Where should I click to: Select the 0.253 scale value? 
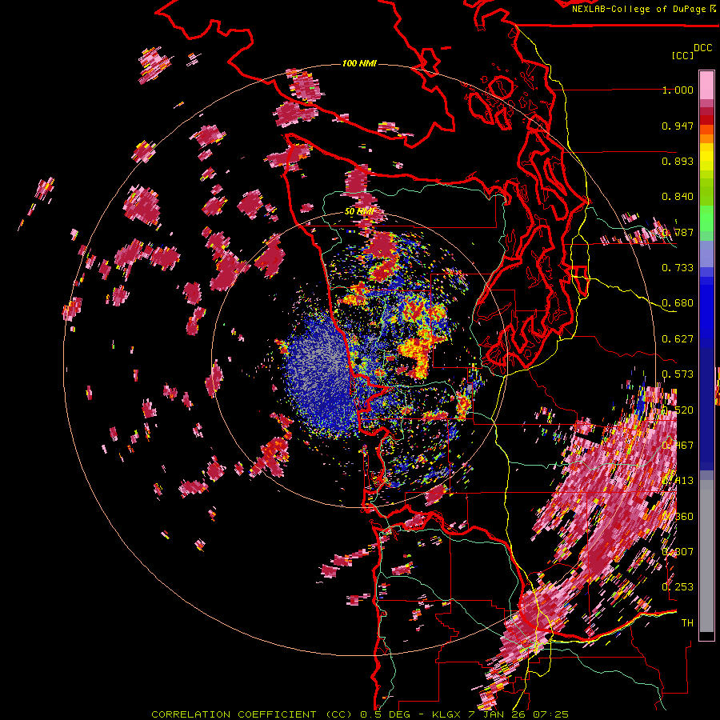click(x=678, y=587)
